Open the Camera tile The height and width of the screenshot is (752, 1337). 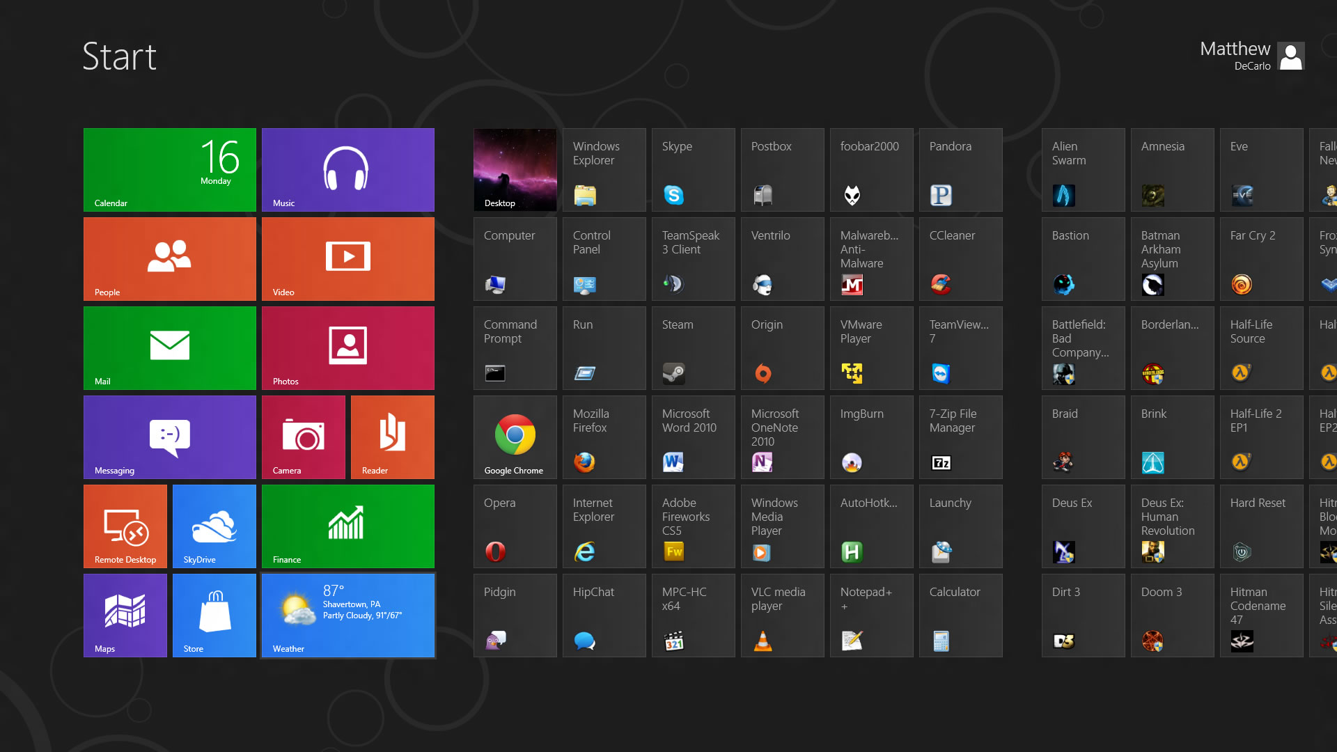[304, 437]
